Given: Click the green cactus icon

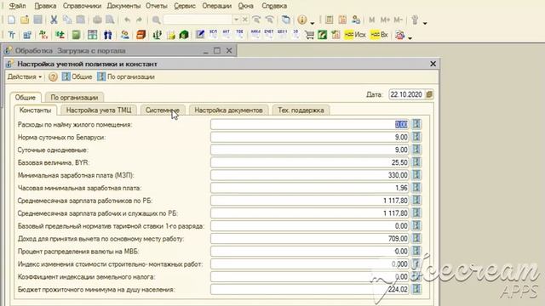Looking at the screenshot, I should 157,35.
